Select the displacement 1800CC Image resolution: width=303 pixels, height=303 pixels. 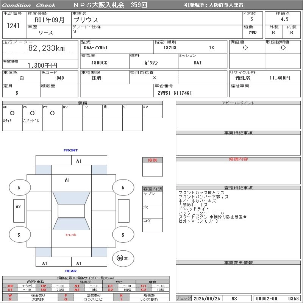click(100, 63)
